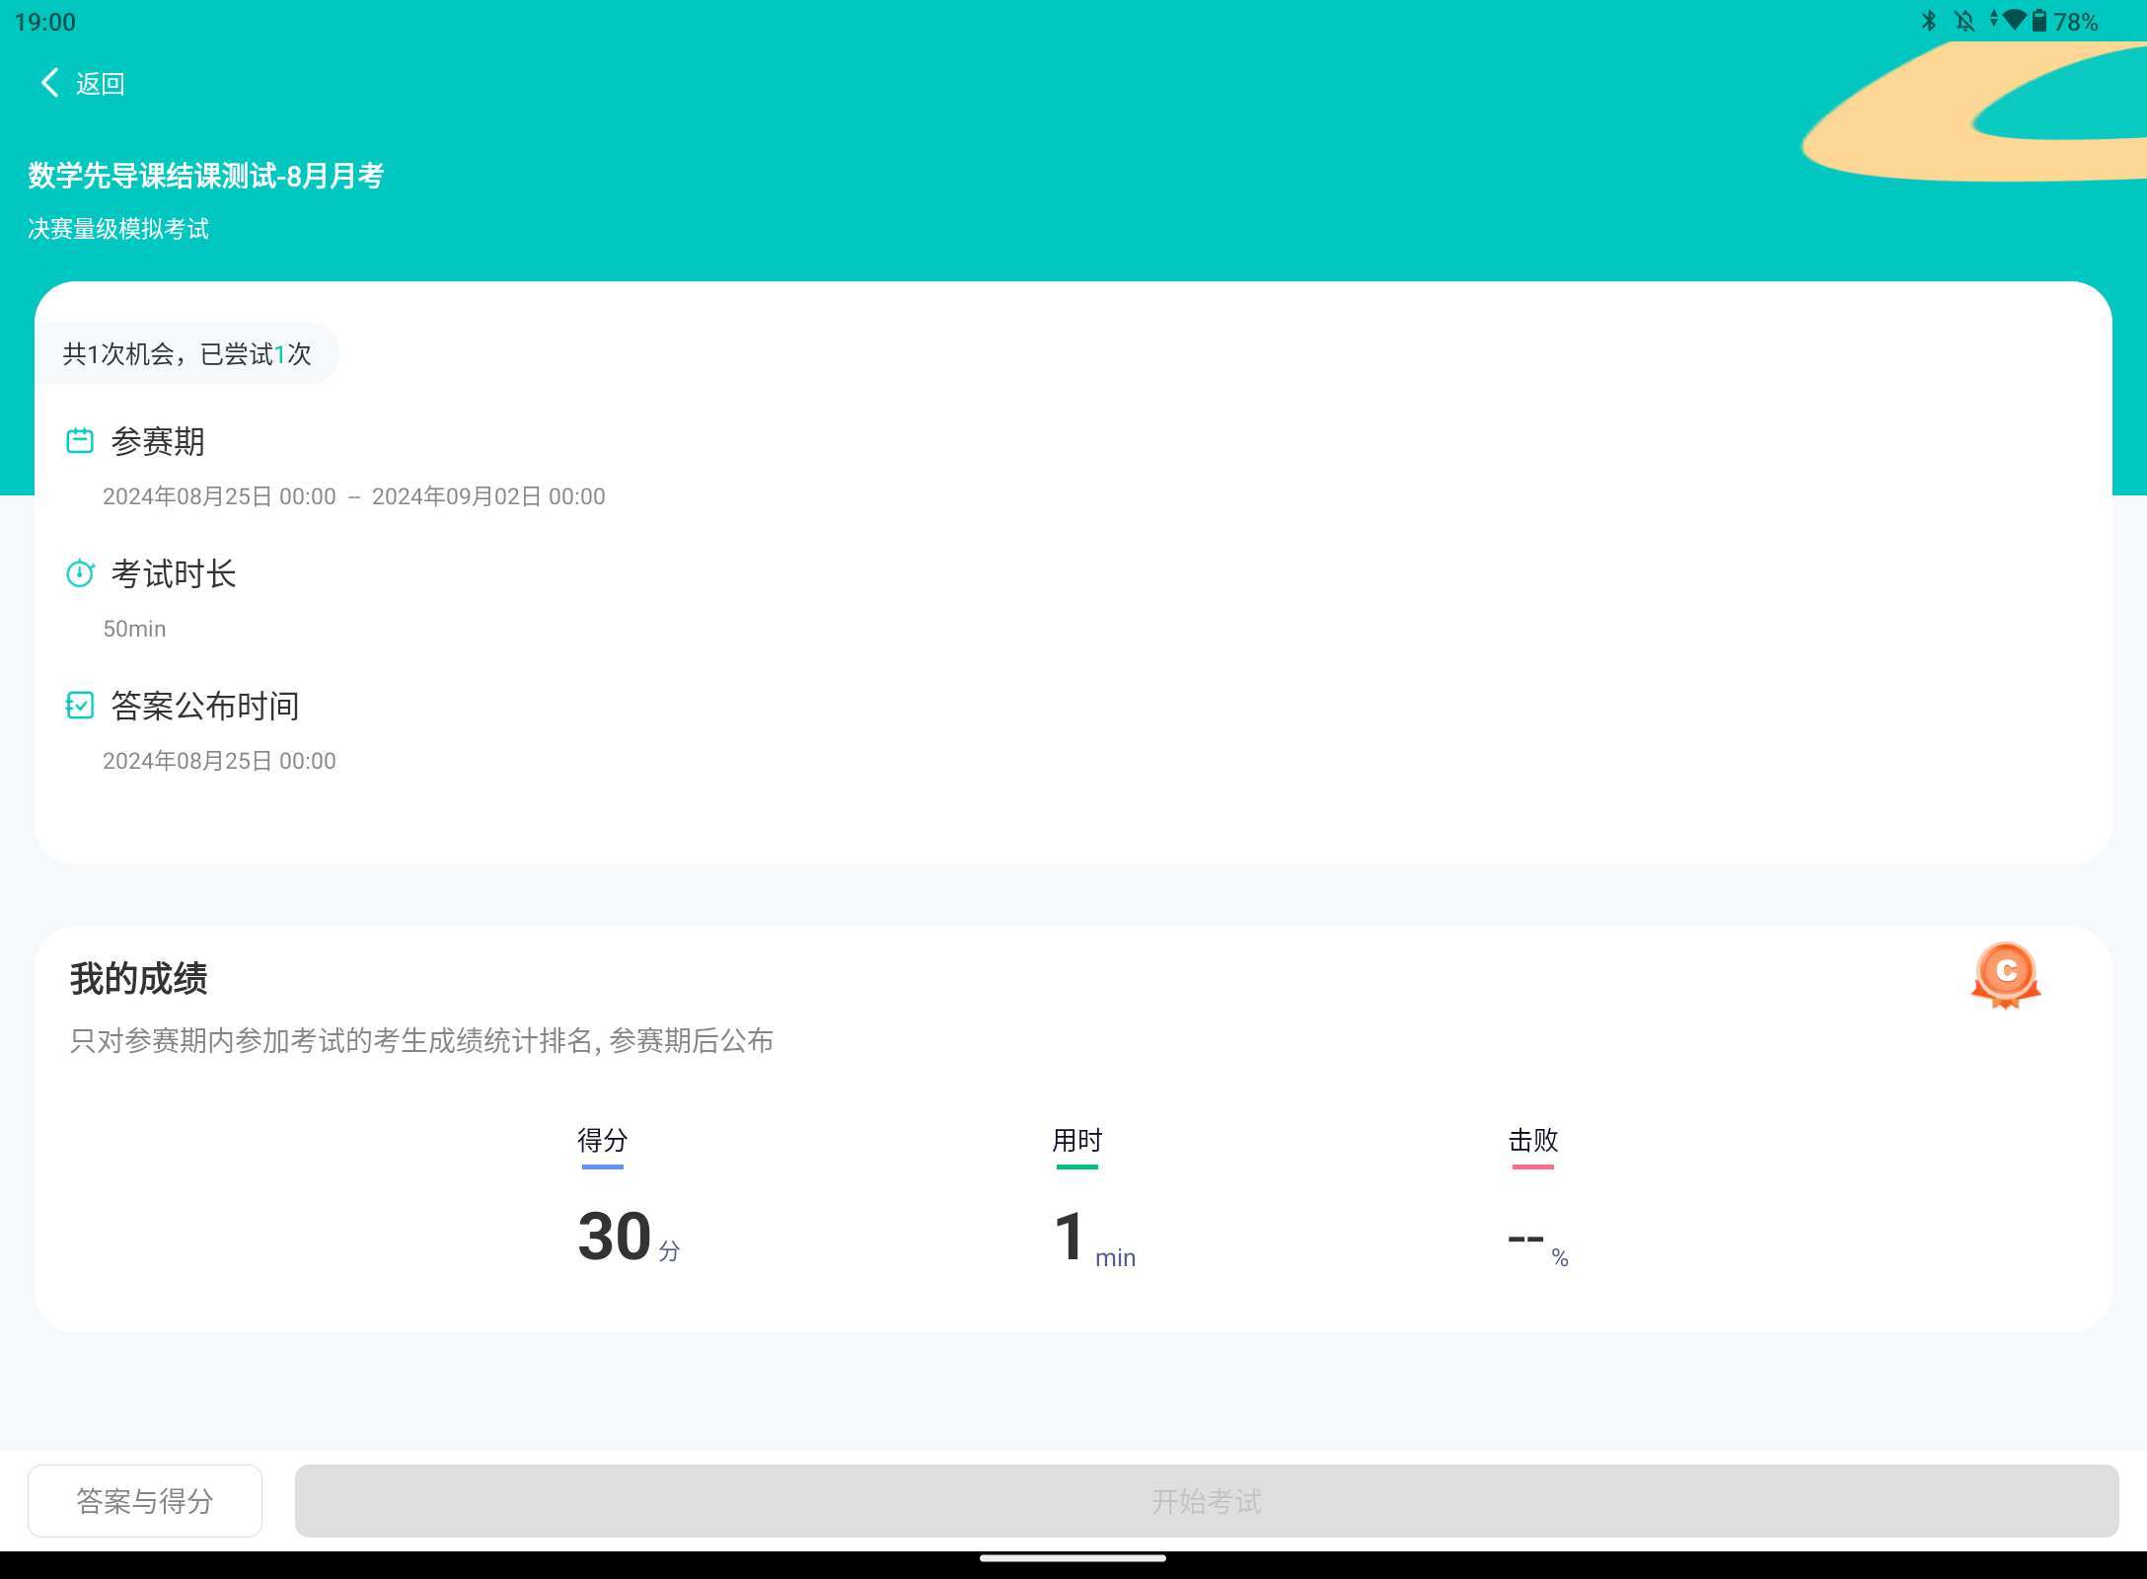Select the 答案公布时间 heading text
The height and width of the screenshot is (1579, 2147).
point(205,706)
